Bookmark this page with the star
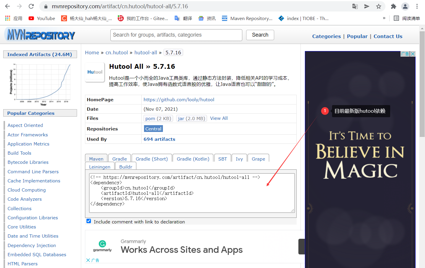 379,6
